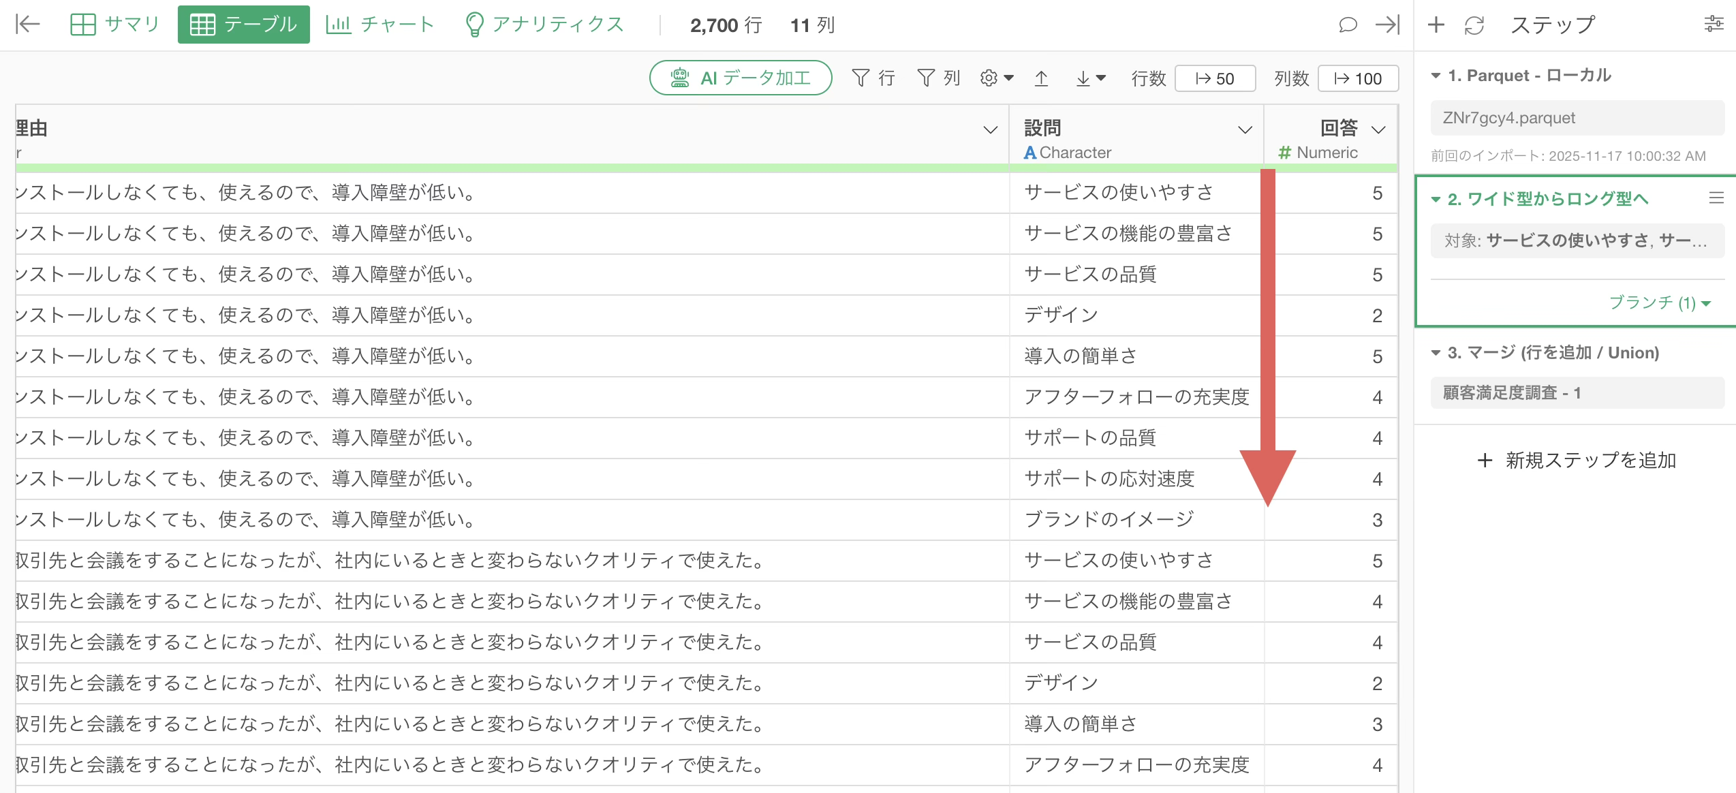Open the step settings sliders icon

(x=1714, y=25)
